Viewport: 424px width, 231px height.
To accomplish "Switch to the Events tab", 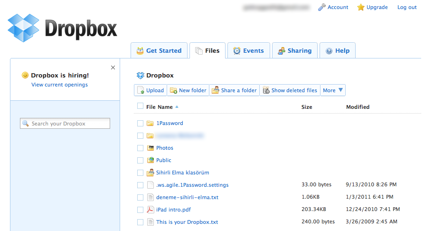I will [x=248, y=51].
